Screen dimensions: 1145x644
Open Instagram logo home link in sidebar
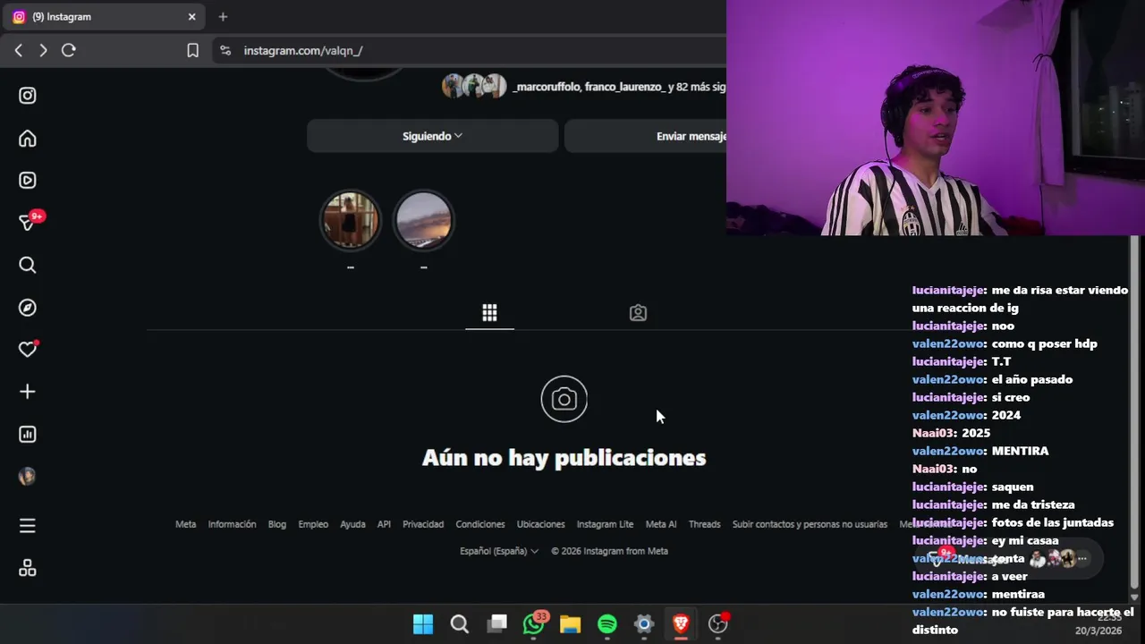point(28,96)
